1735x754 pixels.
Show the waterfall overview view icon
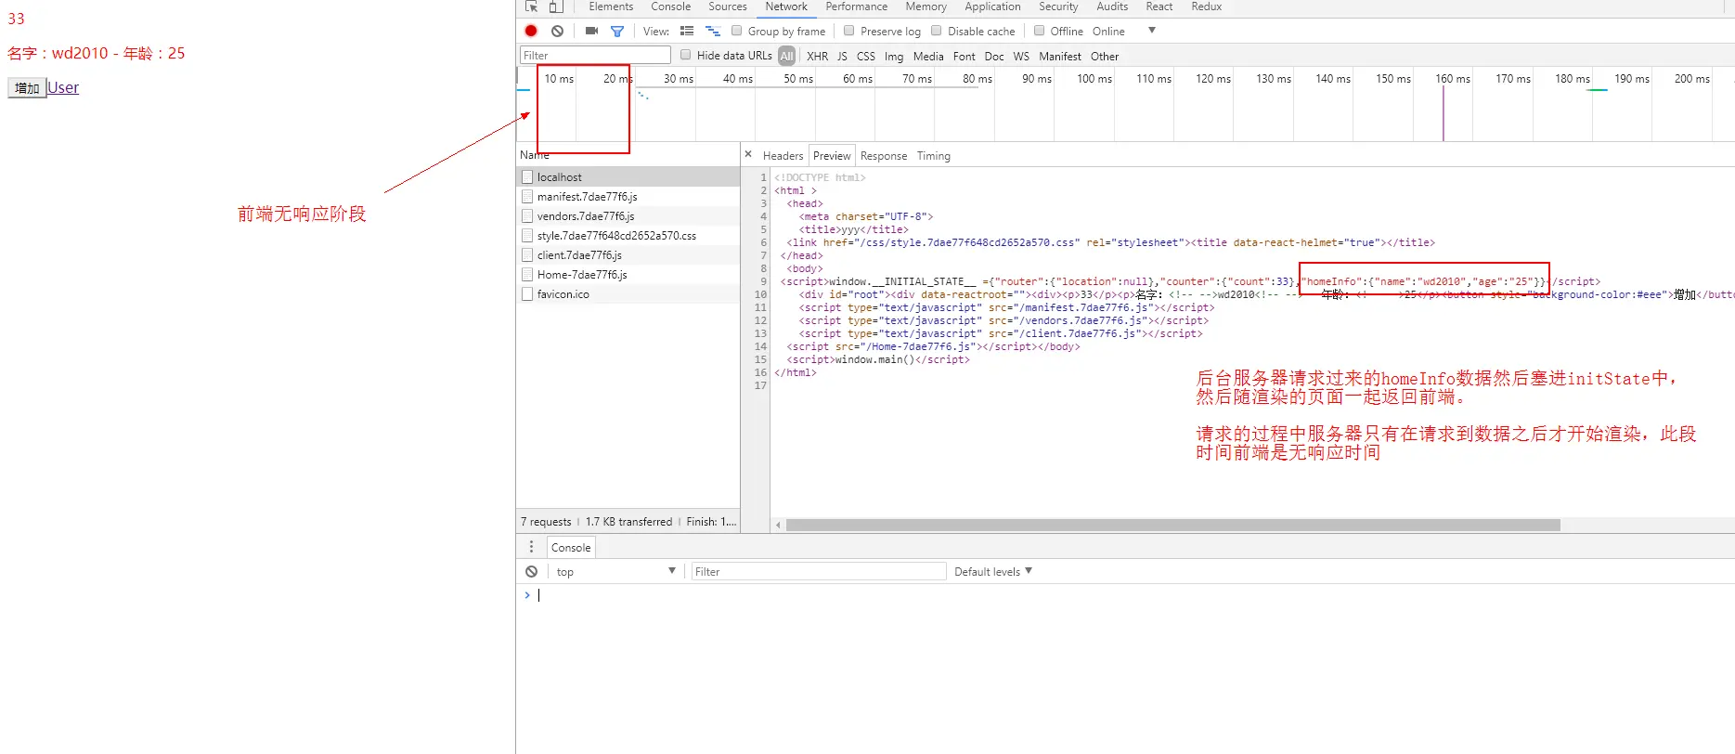pyautogui.click(x=713, y=31)
